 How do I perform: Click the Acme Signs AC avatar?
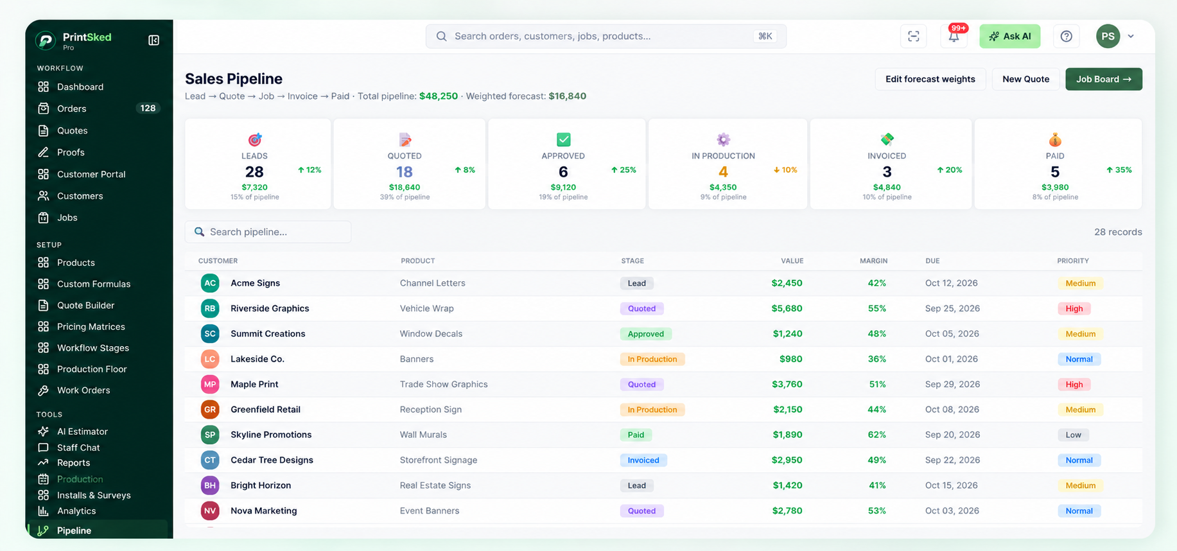tap(210, 283)
